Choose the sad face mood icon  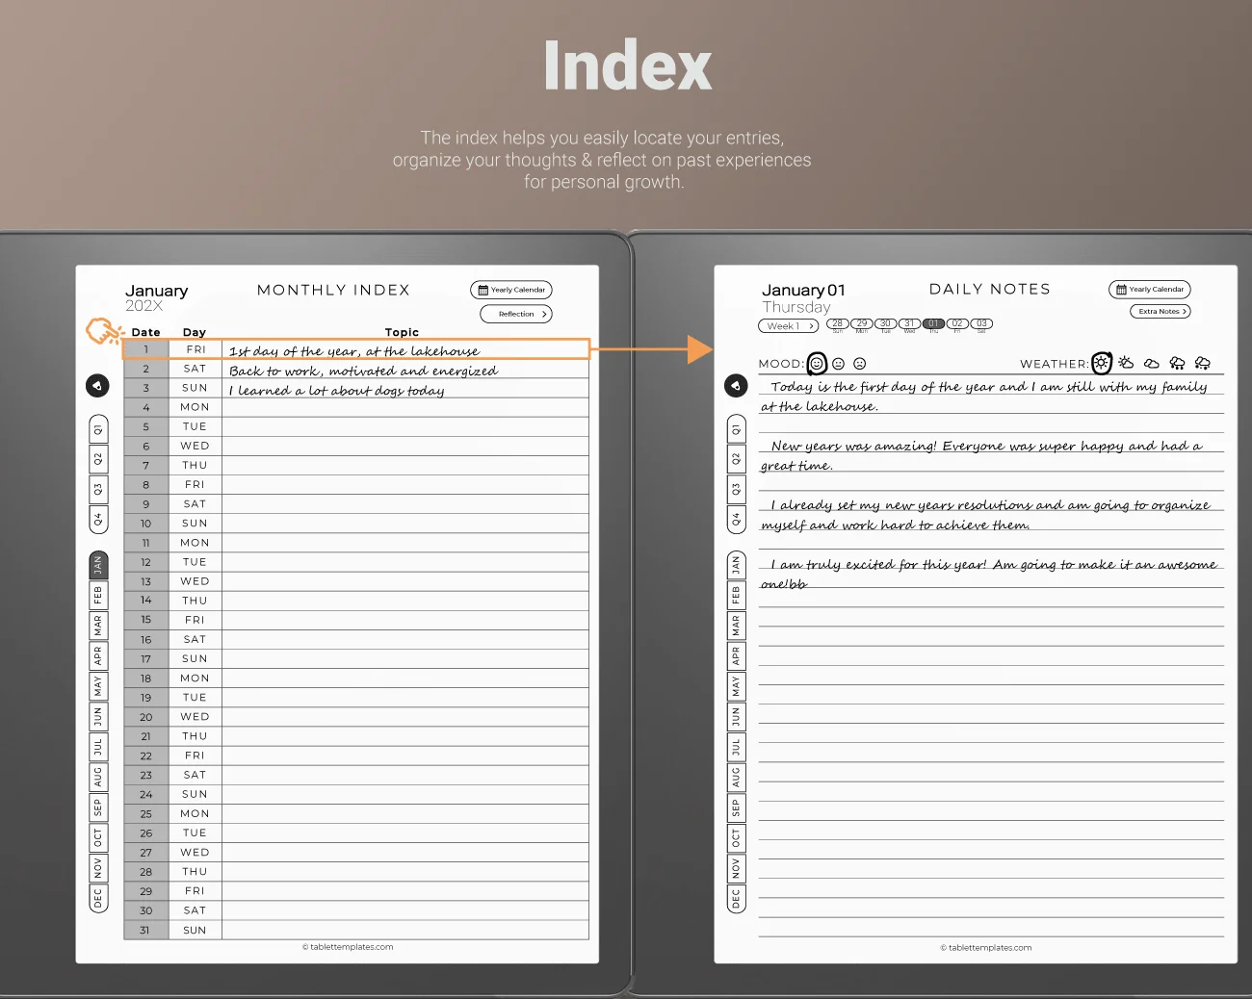click(x=860, y=364)
